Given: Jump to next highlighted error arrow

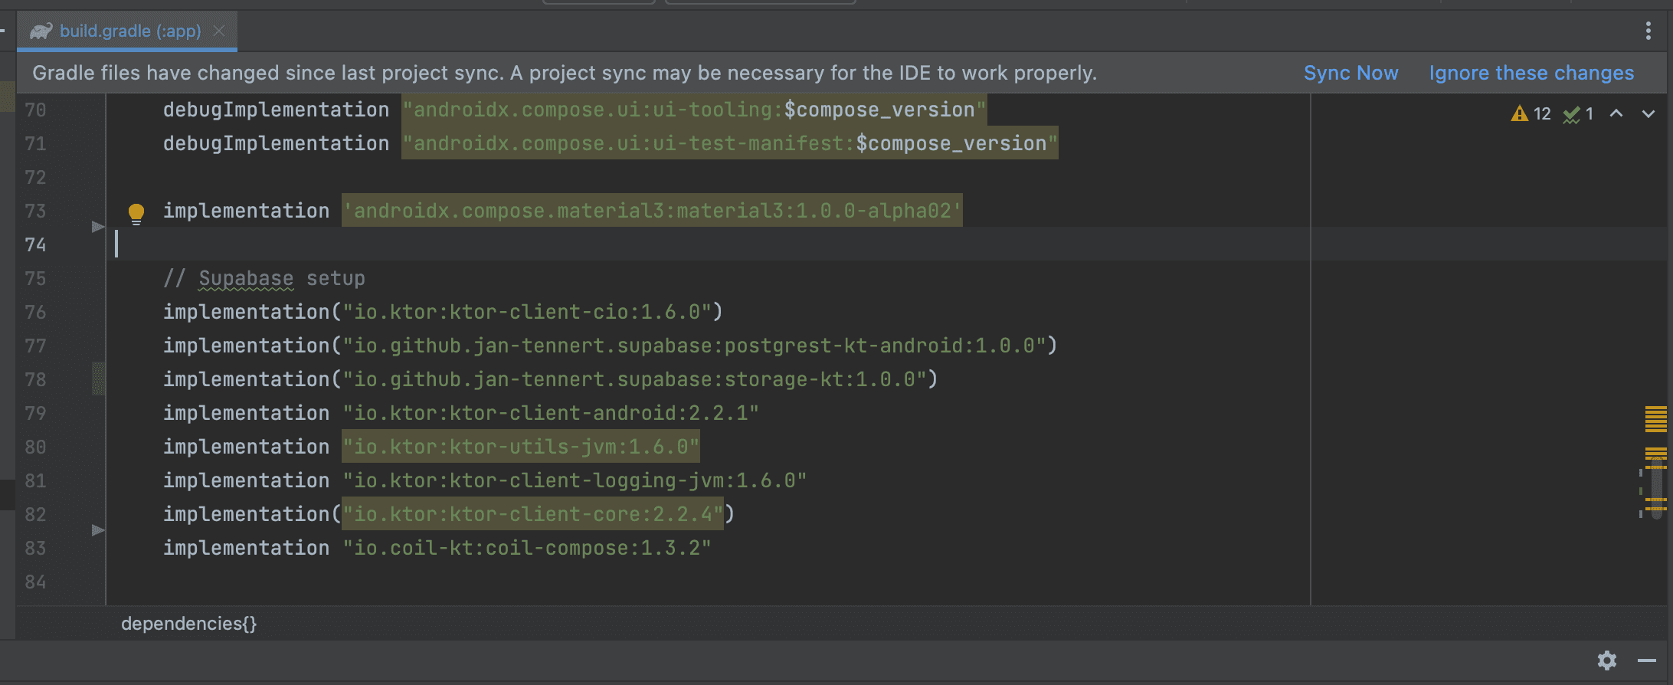Looking at the screenshot, I should tap(1648, 113).
